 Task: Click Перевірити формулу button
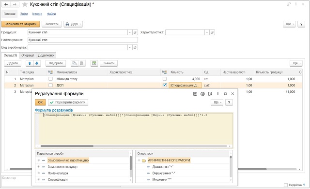click(68, 102)
